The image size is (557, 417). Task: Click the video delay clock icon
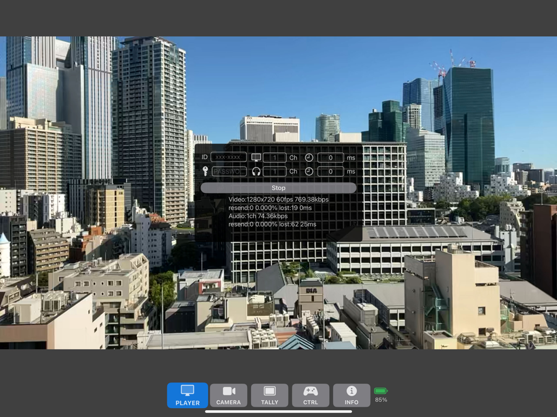tap(309, 157)
